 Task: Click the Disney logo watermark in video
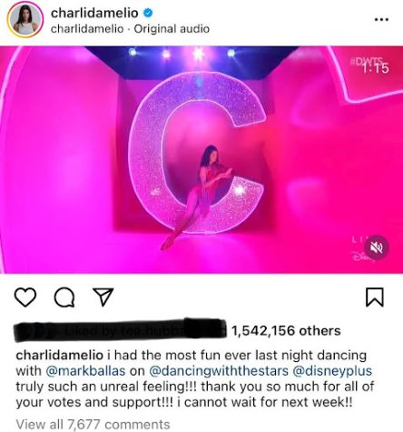click(x=359, y=257)
